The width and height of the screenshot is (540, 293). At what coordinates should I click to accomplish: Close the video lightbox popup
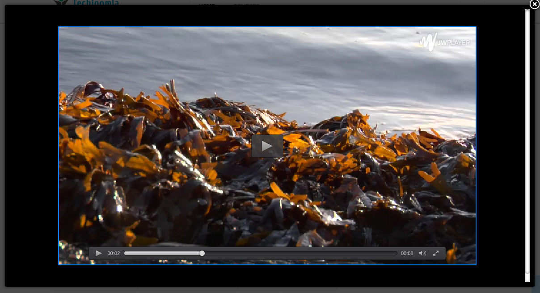tap(534, 4)
